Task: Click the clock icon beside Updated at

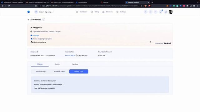Action: pos(31,31)
